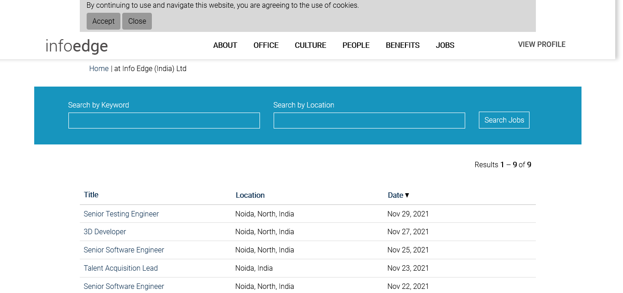The height and width of the screenshot is (293, 623).
Task: Sort results by Location column
Action: click(250, 195)
